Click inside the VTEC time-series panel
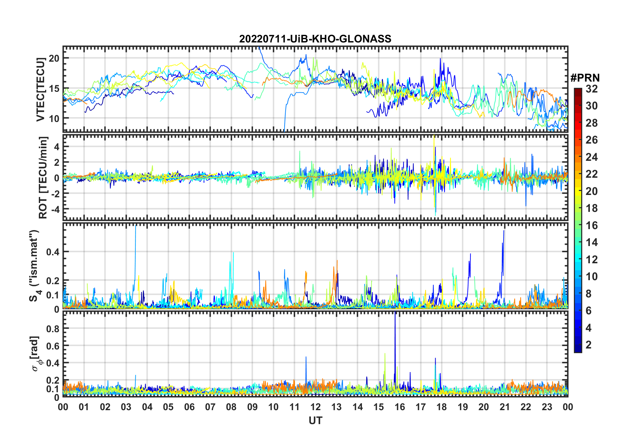This screenshot has width=631, height=441. [x=315, y=89]
